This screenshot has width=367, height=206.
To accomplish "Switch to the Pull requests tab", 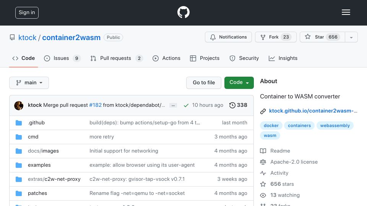I will point(117,58).
